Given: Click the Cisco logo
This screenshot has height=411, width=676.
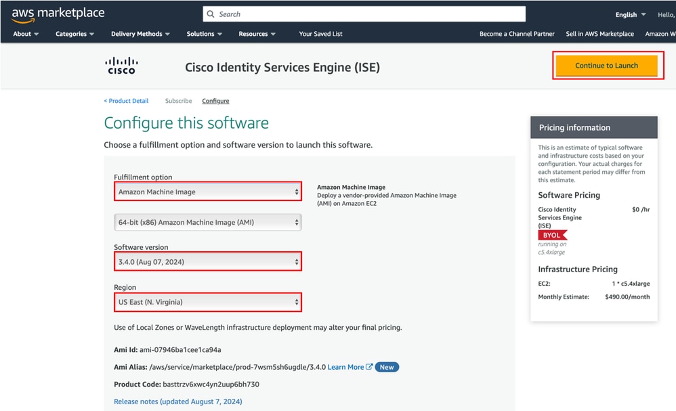Looking at the screenshot, I should [121, 66].
